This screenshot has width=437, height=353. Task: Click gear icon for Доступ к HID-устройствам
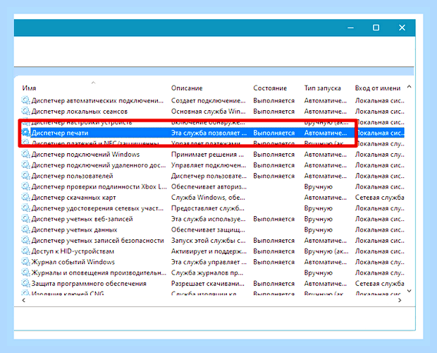pos(25,251)
